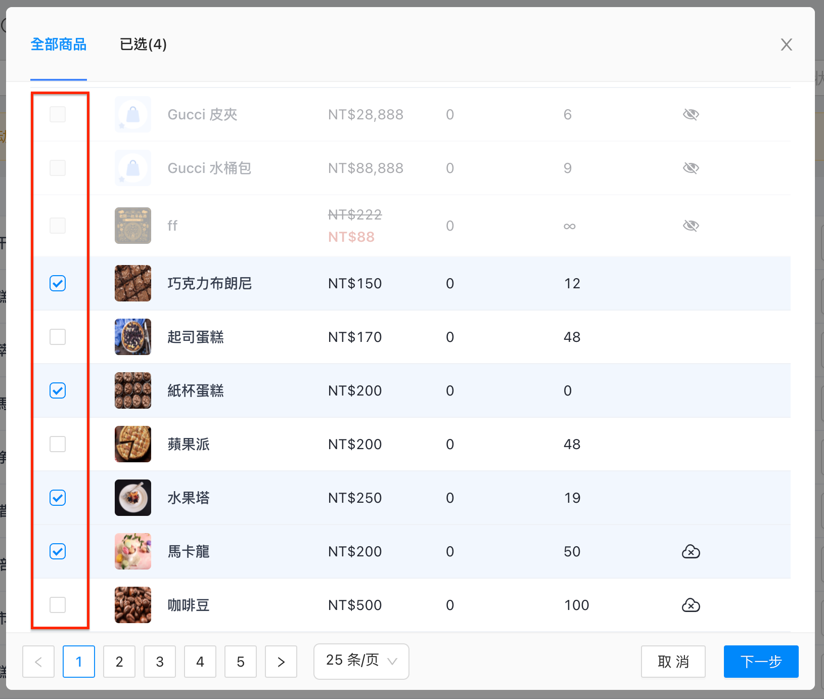Screen dimensions: 824x699
Task: Click the struck-through price NT$222
Action: pyautogui.click(x=355, y=214)
